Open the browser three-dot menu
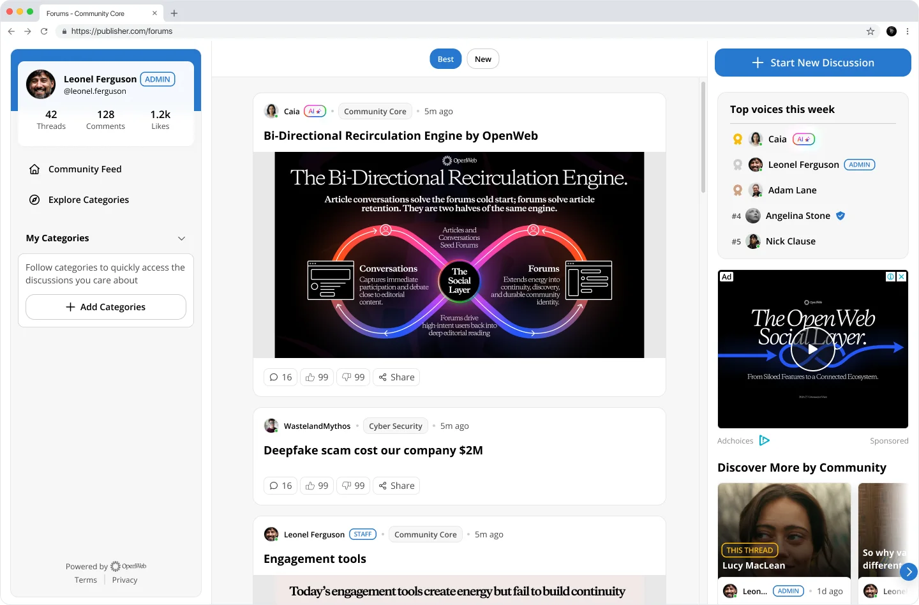 [908, 31]
